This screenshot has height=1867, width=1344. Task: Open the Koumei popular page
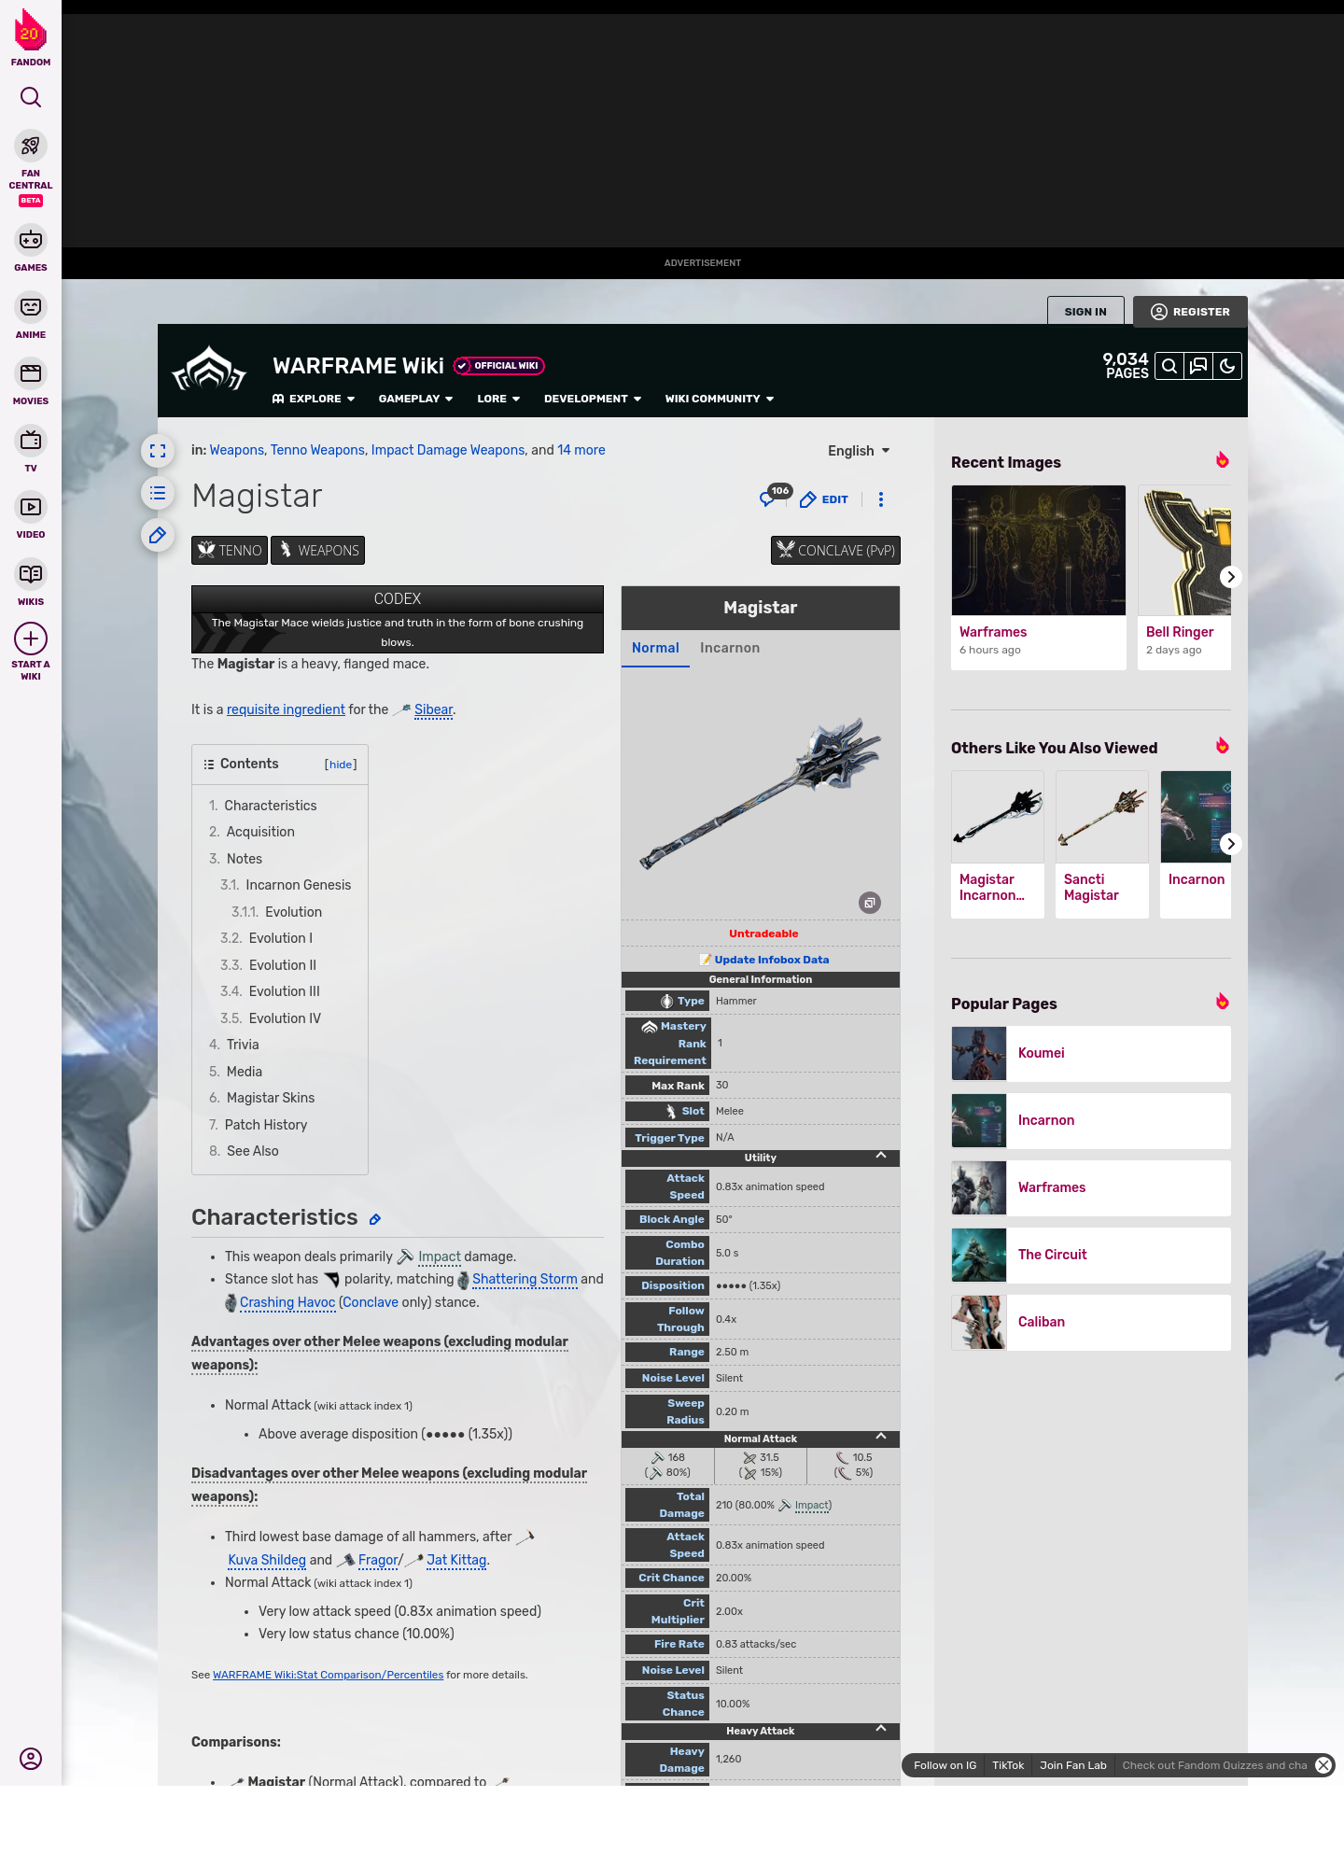tap(1091, 1054)
